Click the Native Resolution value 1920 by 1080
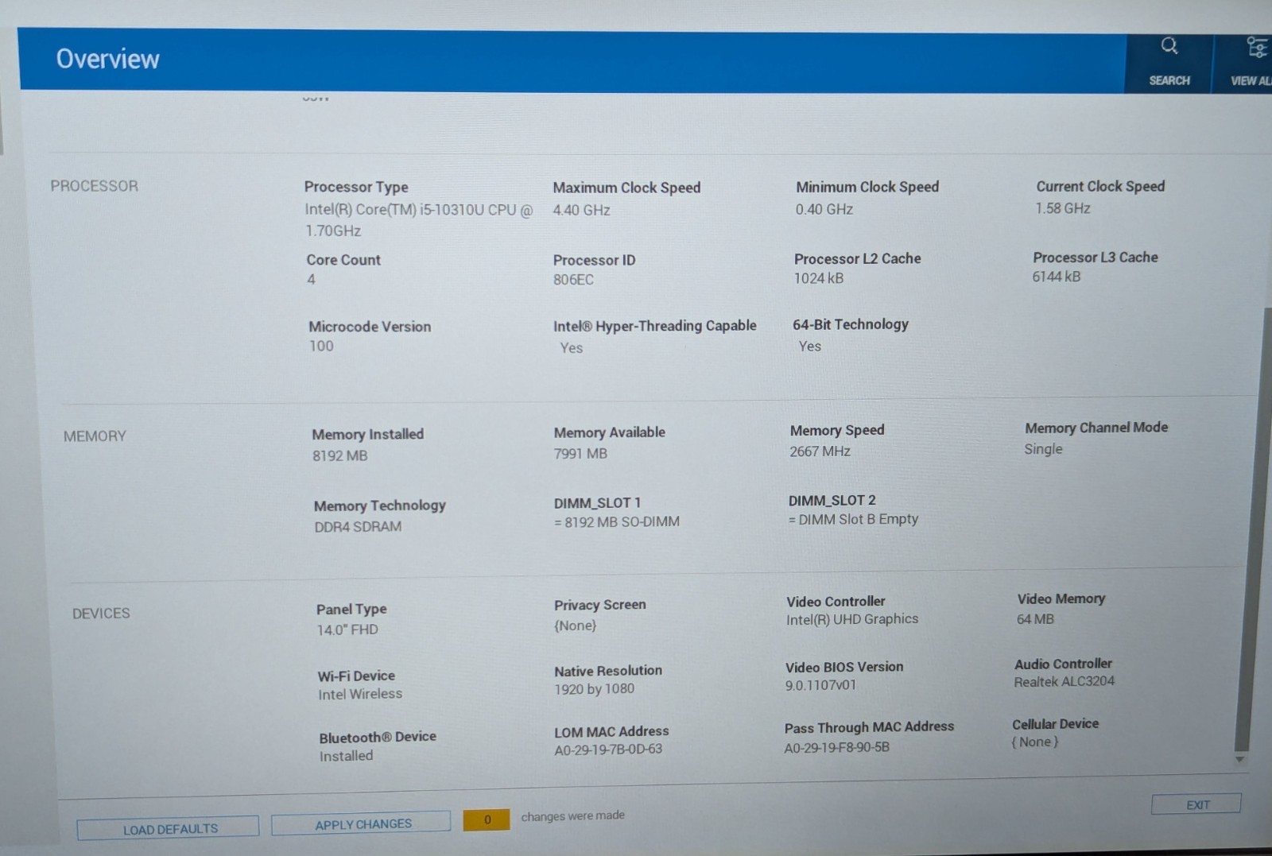Image resolution: width=1272 pixels, height=856 pixels. pos(594,689)
